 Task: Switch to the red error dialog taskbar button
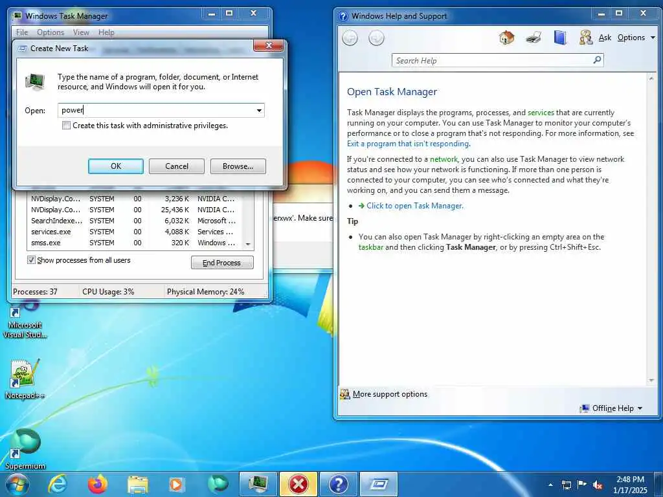pos(298,484)
